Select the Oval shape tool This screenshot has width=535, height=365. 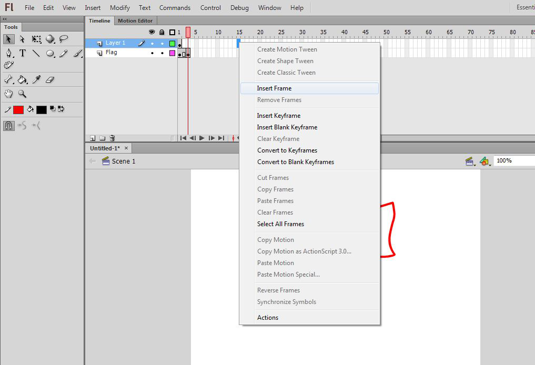click(51, 53)
